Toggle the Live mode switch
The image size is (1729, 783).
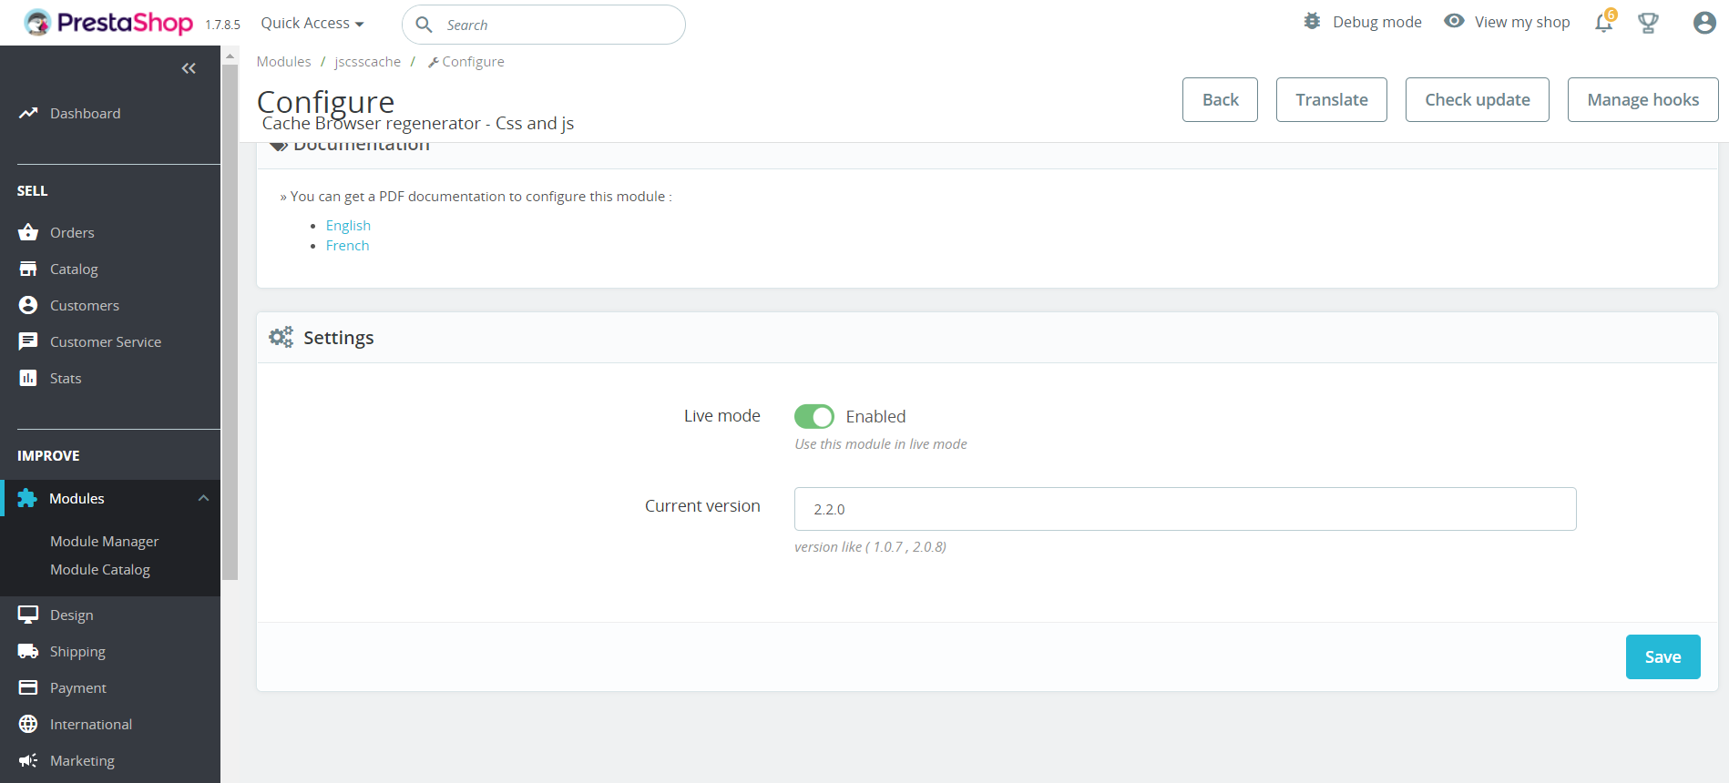[x=814, y=416]
